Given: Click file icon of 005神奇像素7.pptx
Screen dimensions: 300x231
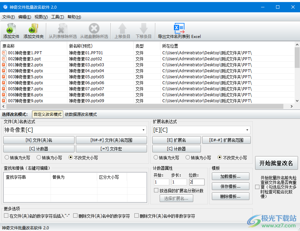Looking at the screenshot, I should coord(4,89).
